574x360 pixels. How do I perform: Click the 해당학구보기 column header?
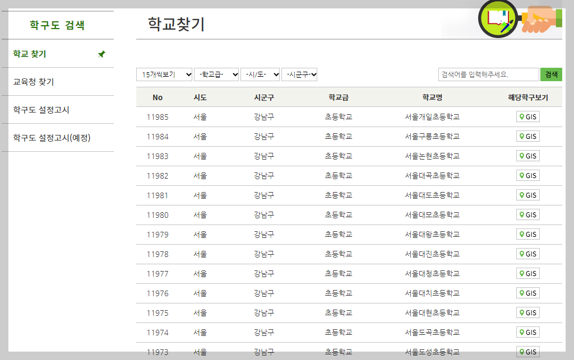coord(528,97)
